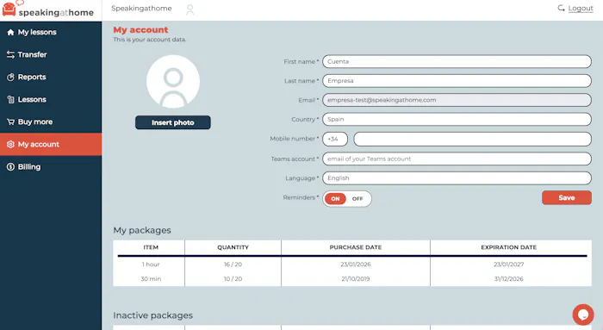Click the Logout link
The height and width of the screenshot is (330, 603).
click(x=581, y=8)
